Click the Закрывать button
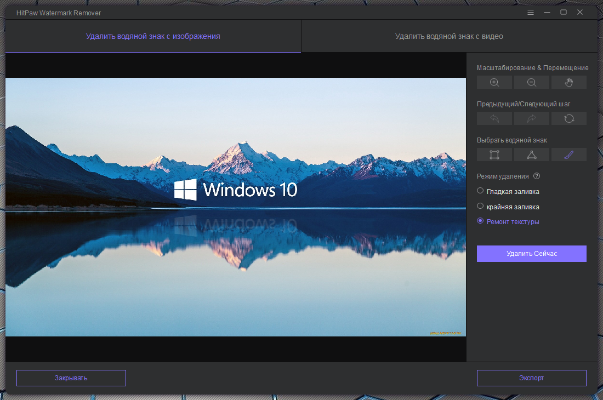The image size is (603, 400). click(x=71, y=378)
